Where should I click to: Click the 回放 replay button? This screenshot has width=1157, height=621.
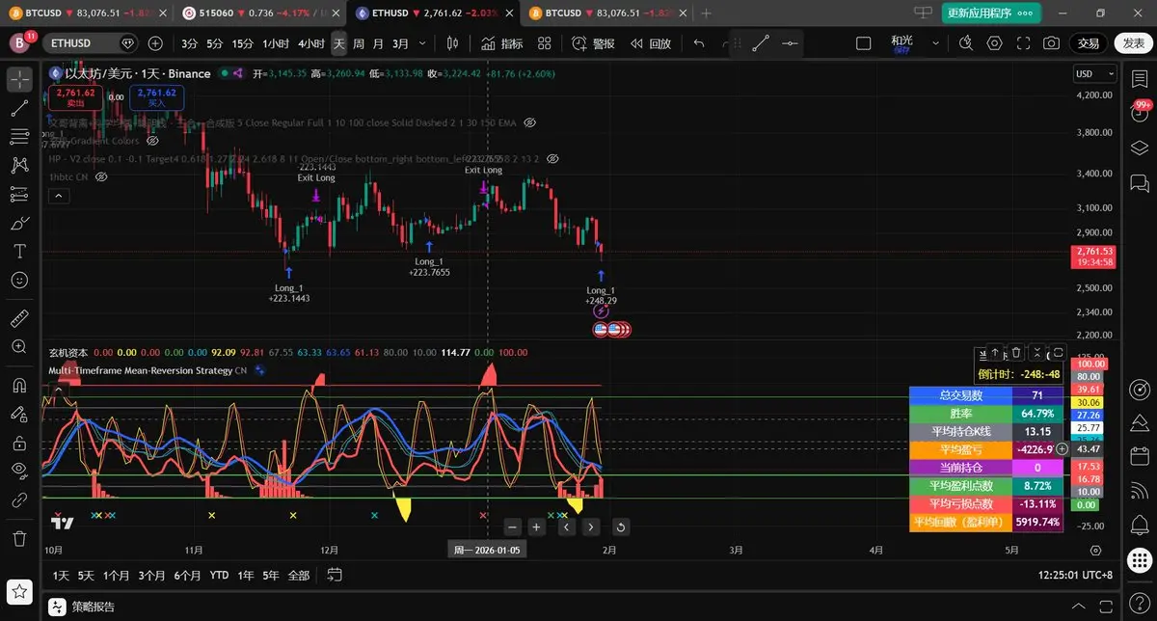(x=651, y=43)
